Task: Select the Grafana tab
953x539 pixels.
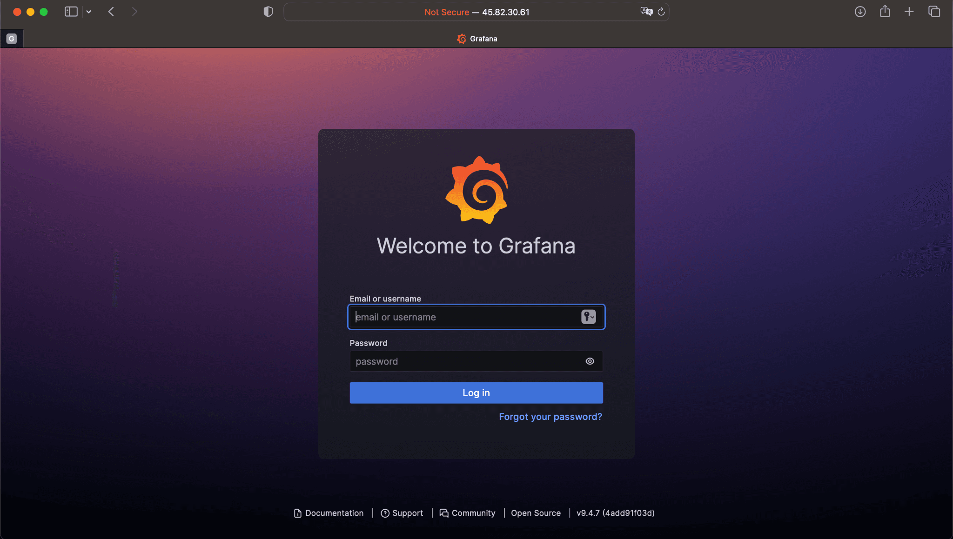Action: tap(477, 39)
